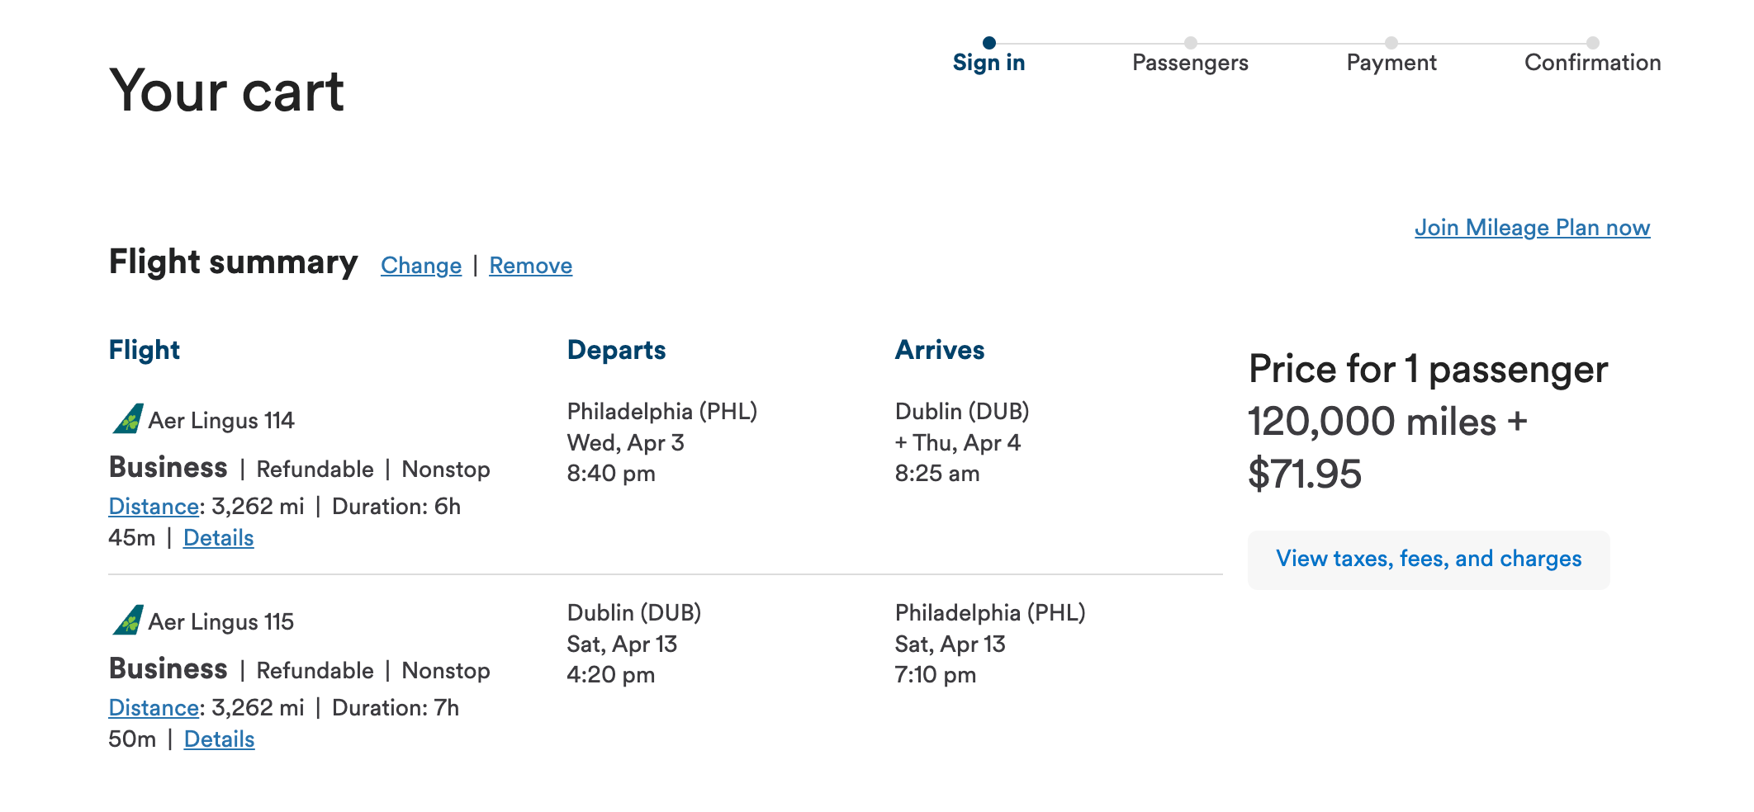Click the Passengers progress step dot
Image resolution: width=1754 pixels, height=812 pixels.
[x=1190, y=43]
